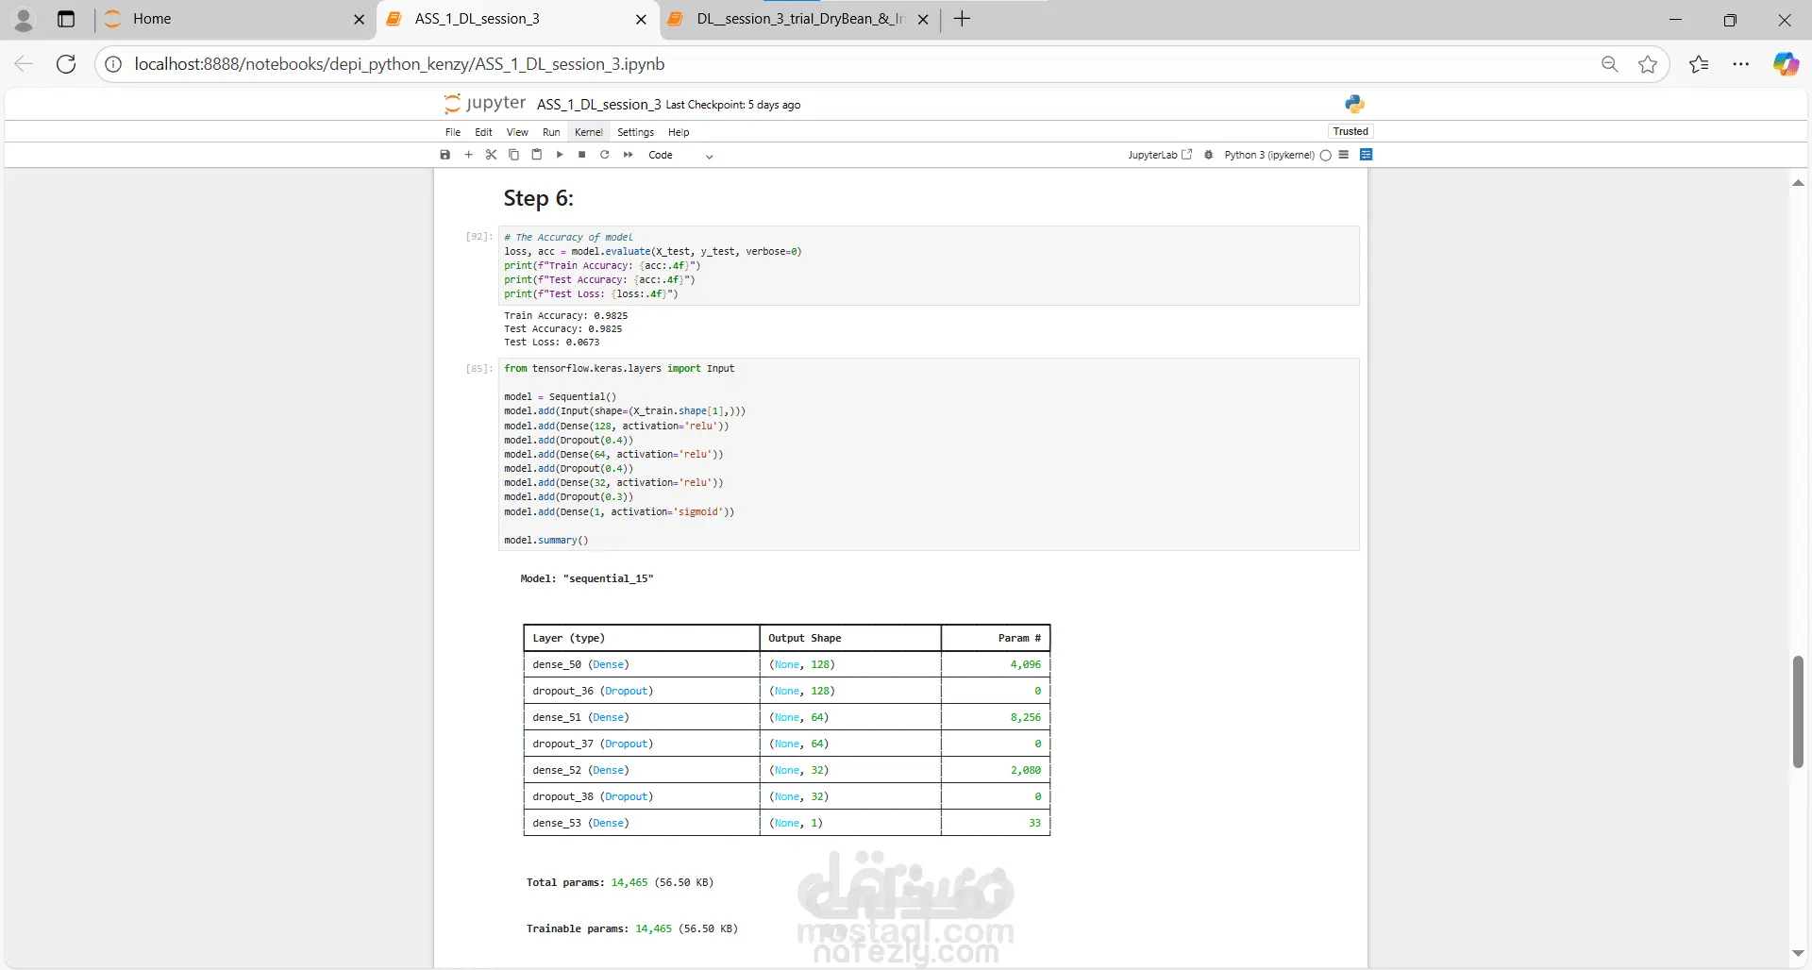Switch to DL_session_3_trial_DryBean browser tab
Screen dimensions: 1812x970
tap(799, 19)
